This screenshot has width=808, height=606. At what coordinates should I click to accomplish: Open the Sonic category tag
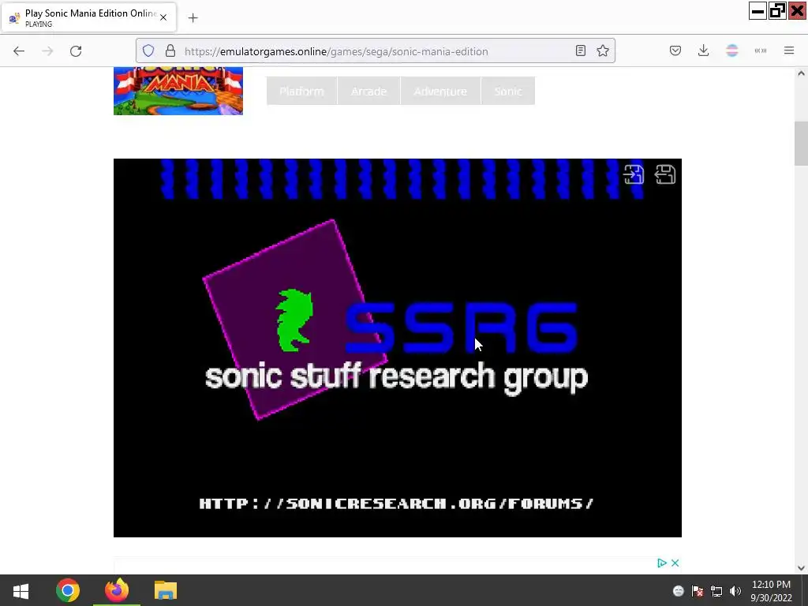pyautogui.click(x=508, y=92)
